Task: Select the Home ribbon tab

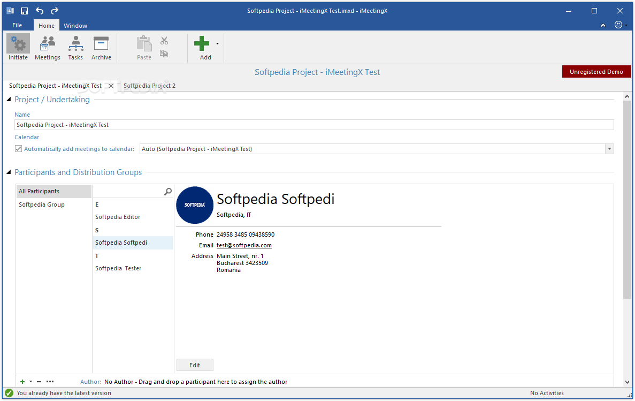Action: (x=47, y=26)
